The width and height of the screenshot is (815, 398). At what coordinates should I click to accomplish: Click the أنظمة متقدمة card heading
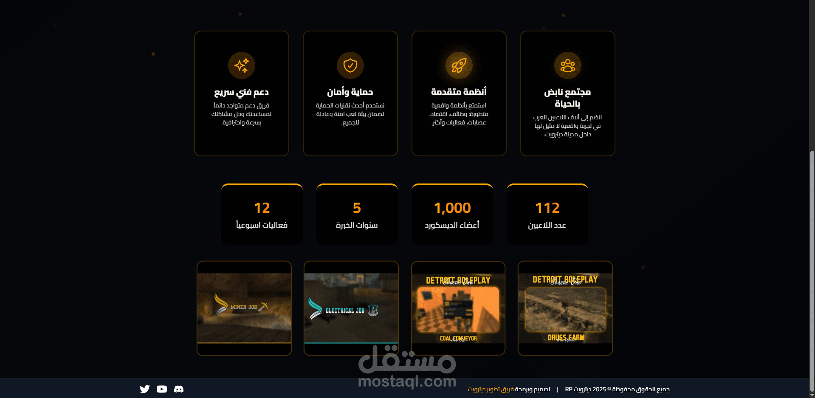point(459,92)
